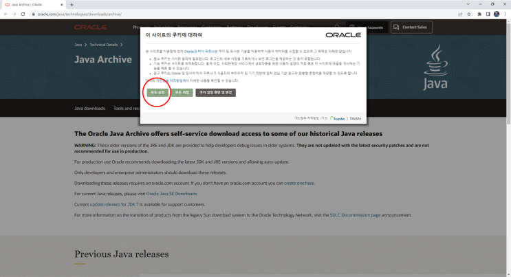Viewport: 511px width, 277px height.
Task: Select the WARNING: paragraph text
Action: (x=252, y=148)
